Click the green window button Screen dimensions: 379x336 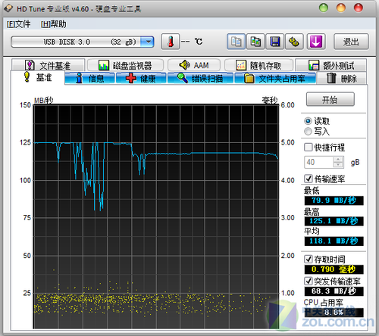324,8
